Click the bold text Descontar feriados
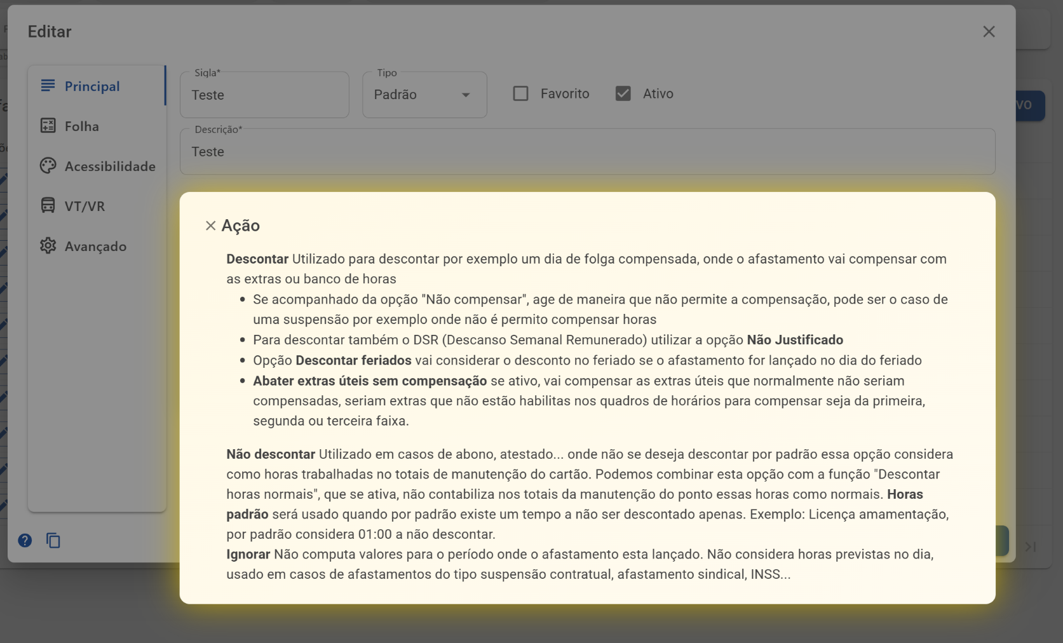 coord(353,360)
